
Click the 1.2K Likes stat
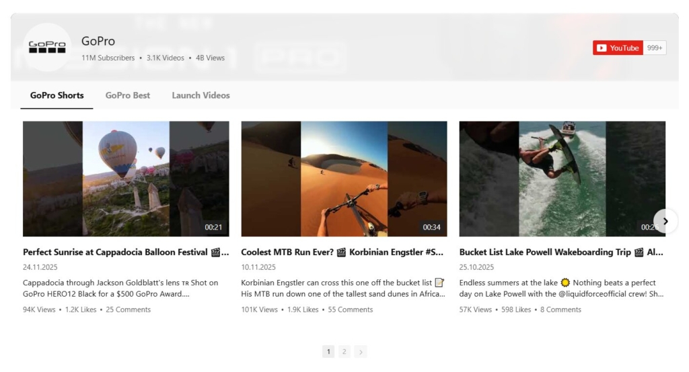coord(81,310)
